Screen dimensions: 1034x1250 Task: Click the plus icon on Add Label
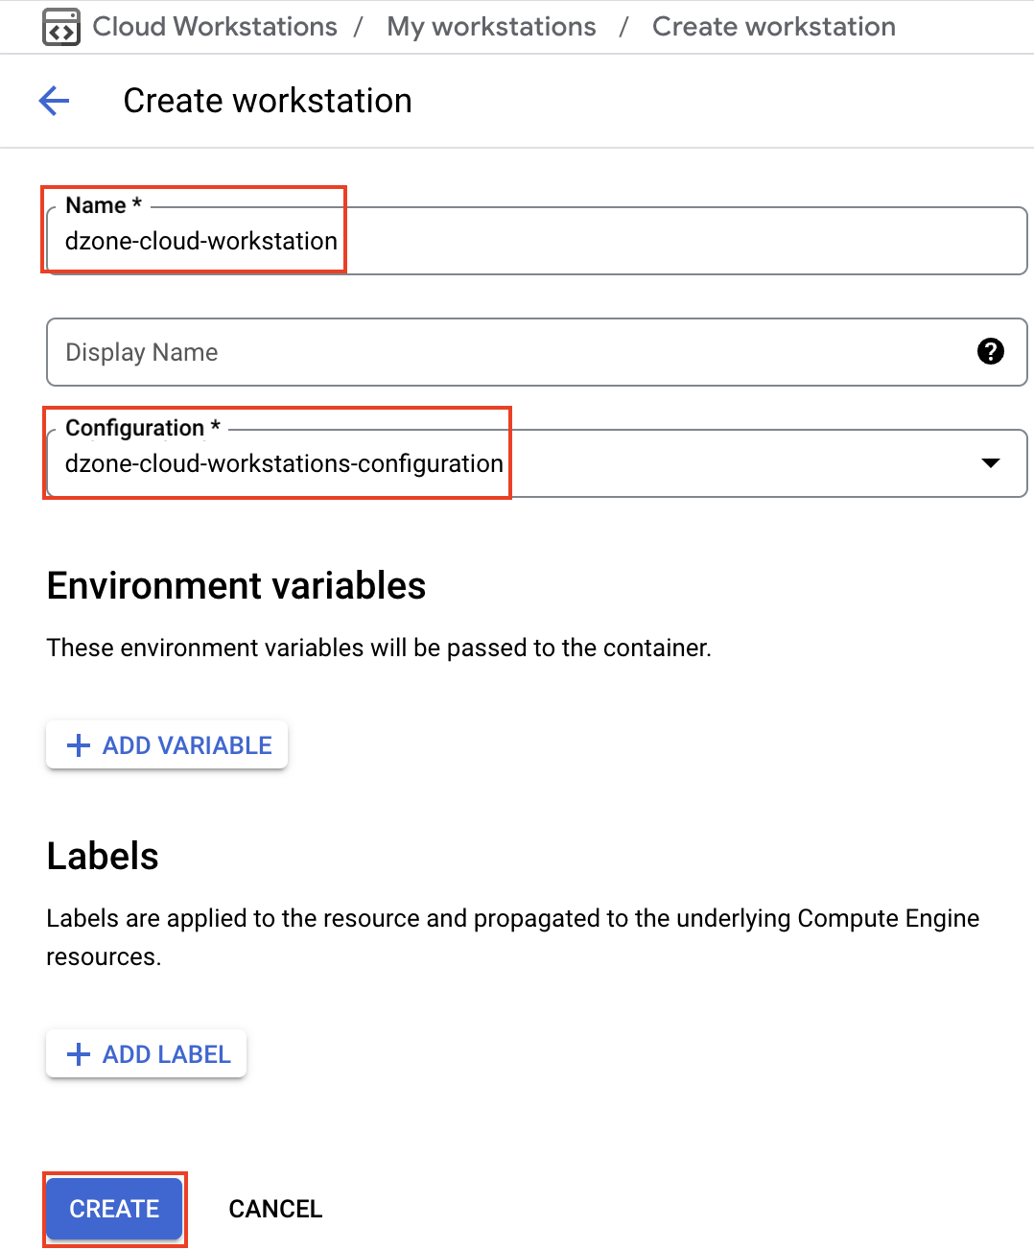click(x=78, y=1053)
